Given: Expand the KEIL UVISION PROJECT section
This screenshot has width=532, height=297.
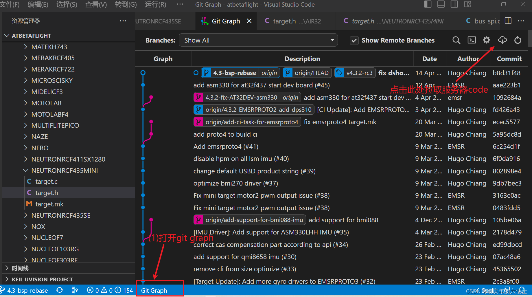Looking at the screenshot, I should pos(68,279).
